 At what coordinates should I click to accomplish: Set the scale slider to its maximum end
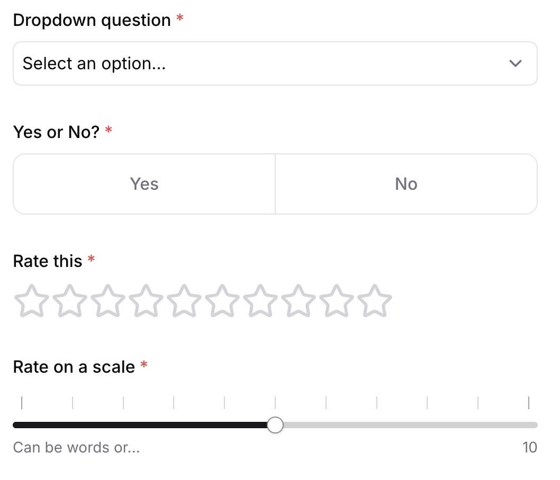[535, 425]
